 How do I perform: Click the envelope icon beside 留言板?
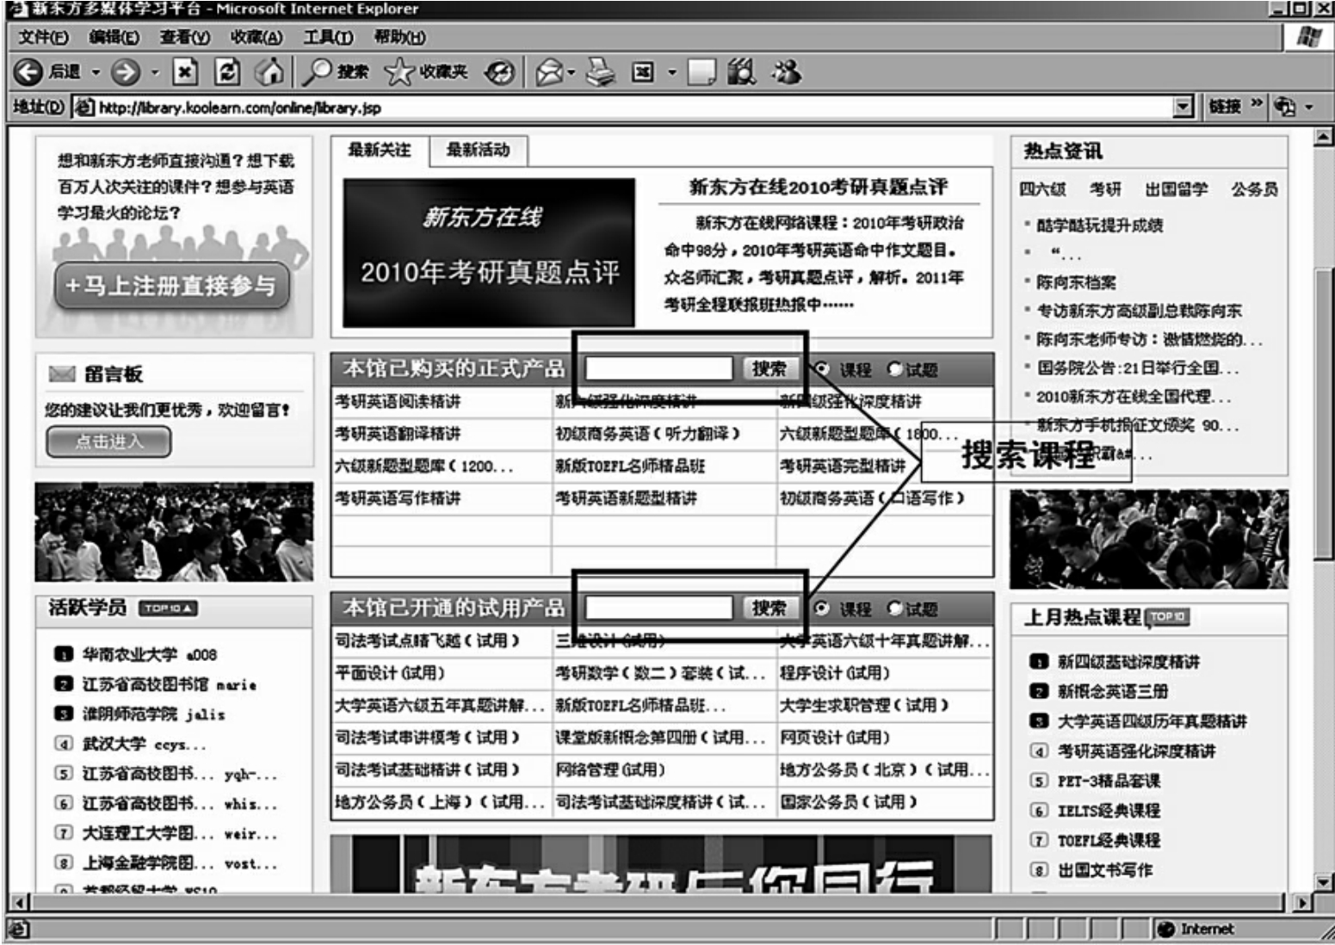point(62,374)
